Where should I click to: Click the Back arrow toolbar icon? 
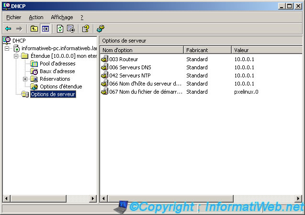8,29
